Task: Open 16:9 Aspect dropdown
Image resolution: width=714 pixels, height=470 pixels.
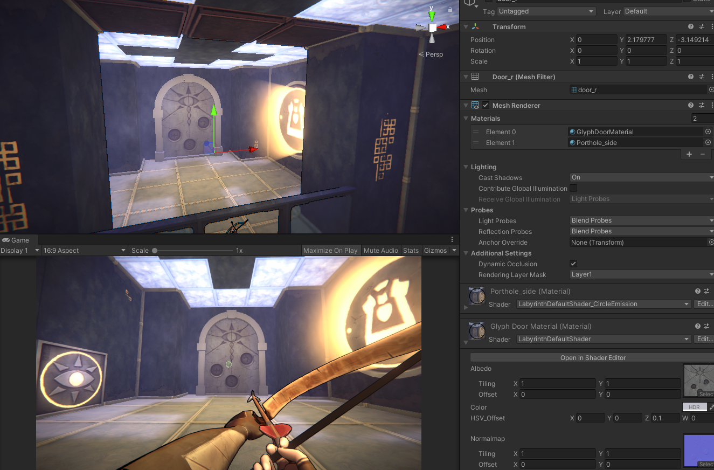Action: pos(85,250)
